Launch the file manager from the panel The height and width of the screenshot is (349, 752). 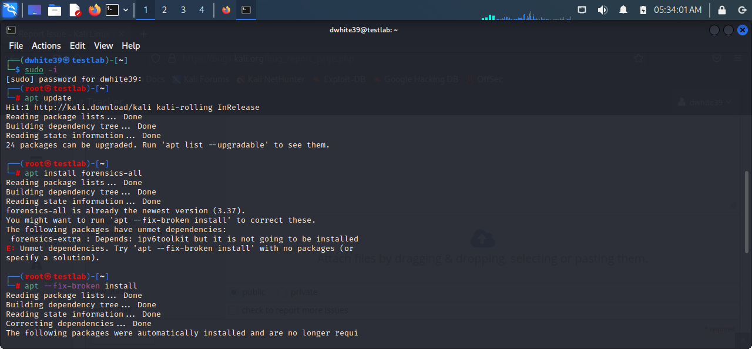(x=55, y=10)
